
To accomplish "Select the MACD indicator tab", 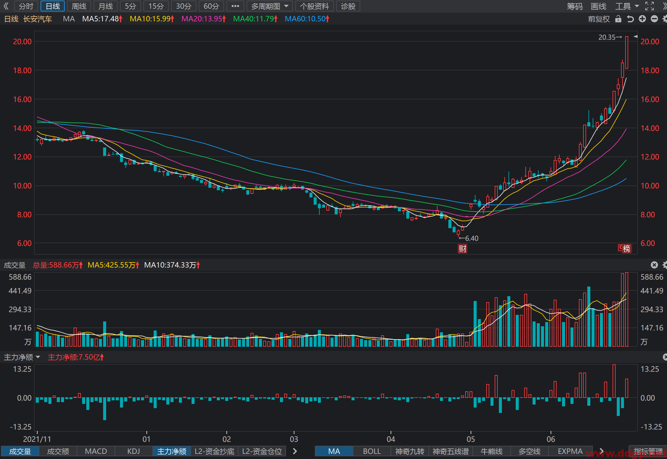I will pyautogui.click(x=96, y=451).
